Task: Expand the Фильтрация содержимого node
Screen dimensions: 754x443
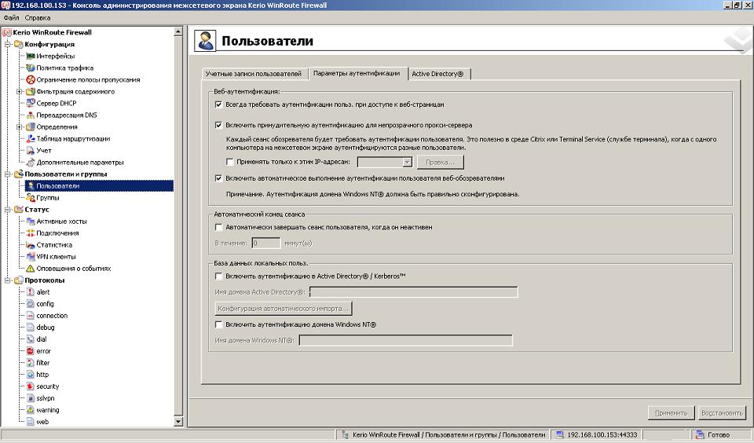Action: [x=19, y=91]
